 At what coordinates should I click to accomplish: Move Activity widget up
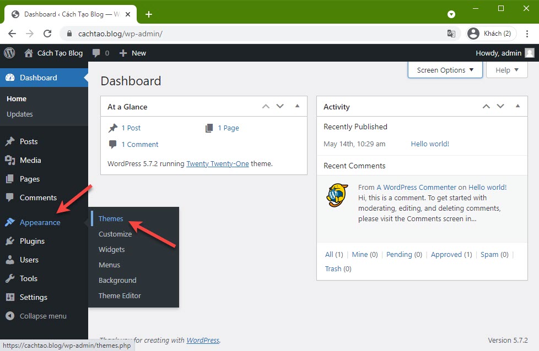486,106
